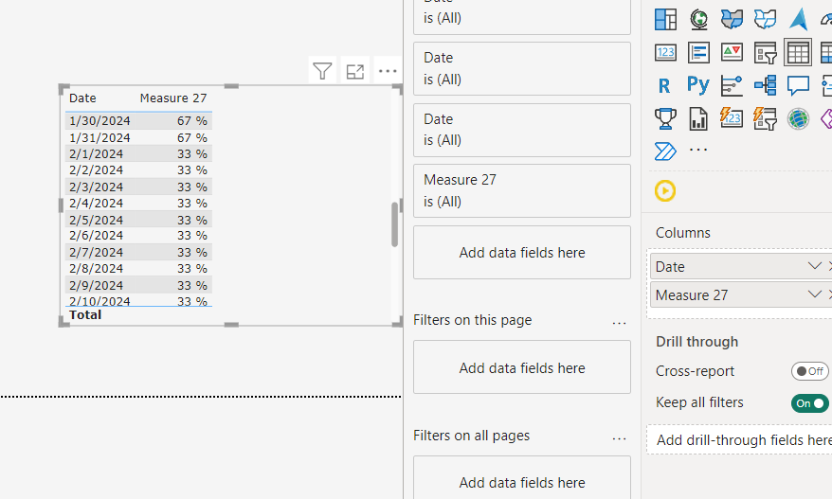Viewport: 832px width, 499px height.
Task: Select the Paginated report visual icon
Action: point(698,118)
